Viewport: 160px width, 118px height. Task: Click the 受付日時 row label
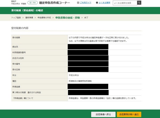(16, 70)
